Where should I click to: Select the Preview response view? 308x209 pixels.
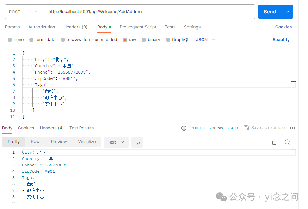tap(59, 142)
